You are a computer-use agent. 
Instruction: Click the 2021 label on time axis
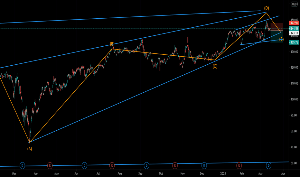coord(223,173)
